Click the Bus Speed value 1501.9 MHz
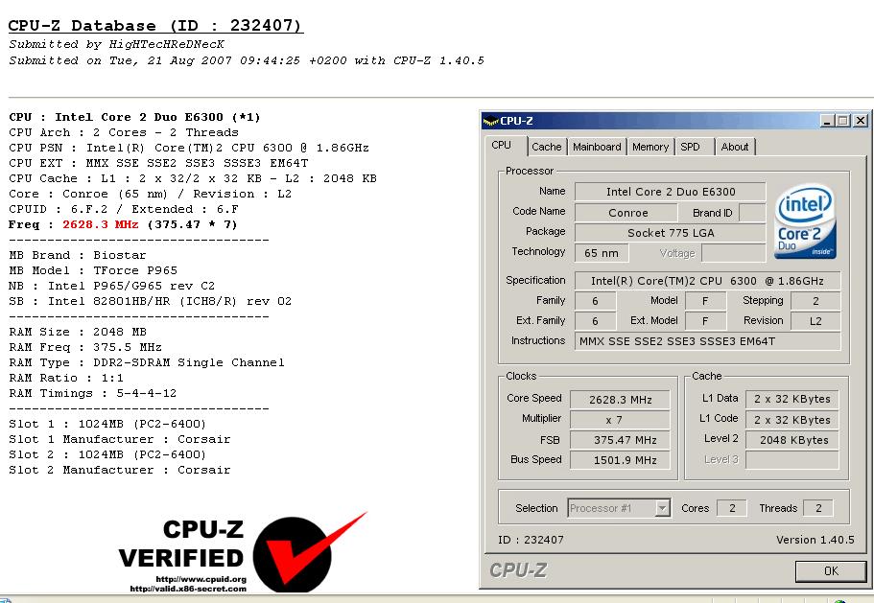 click(620, 460)
